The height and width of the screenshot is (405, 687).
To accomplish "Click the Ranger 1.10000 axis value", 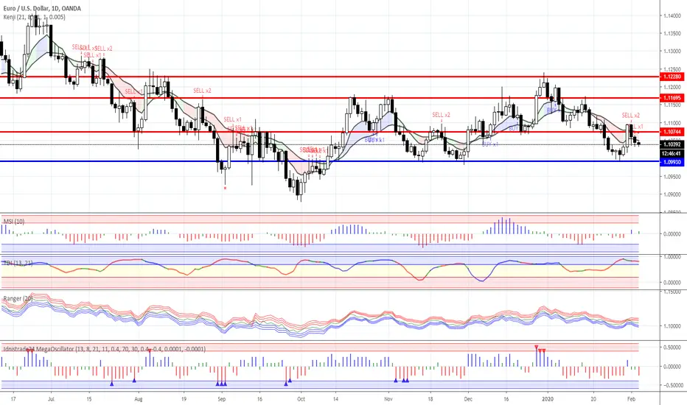I will point(672,326).
